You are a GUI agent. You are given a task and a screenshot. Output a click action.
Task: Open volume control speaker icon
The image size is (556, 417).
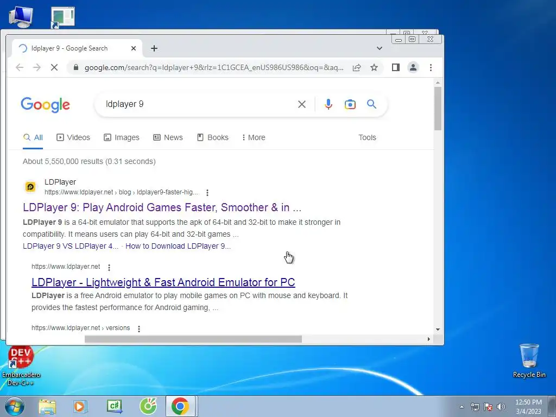coord(501,407)
